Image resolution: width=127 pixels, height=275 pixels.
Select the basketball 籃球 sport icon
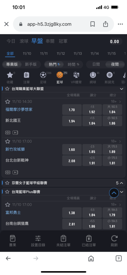click(x=60, y=75)
